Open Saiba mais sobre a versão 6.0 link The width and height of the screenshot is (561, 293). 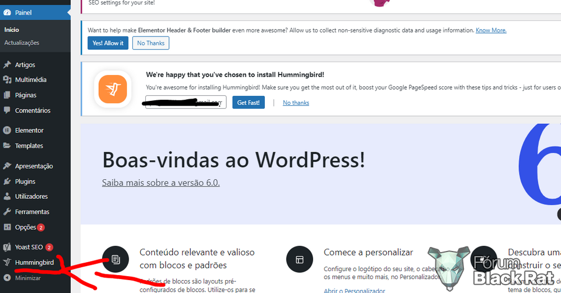160,183
